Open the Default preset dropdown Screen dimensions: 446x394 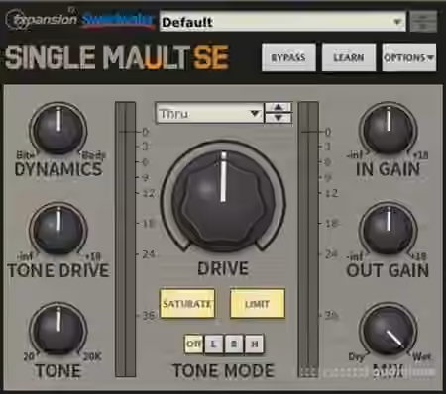tap(282, 22)
